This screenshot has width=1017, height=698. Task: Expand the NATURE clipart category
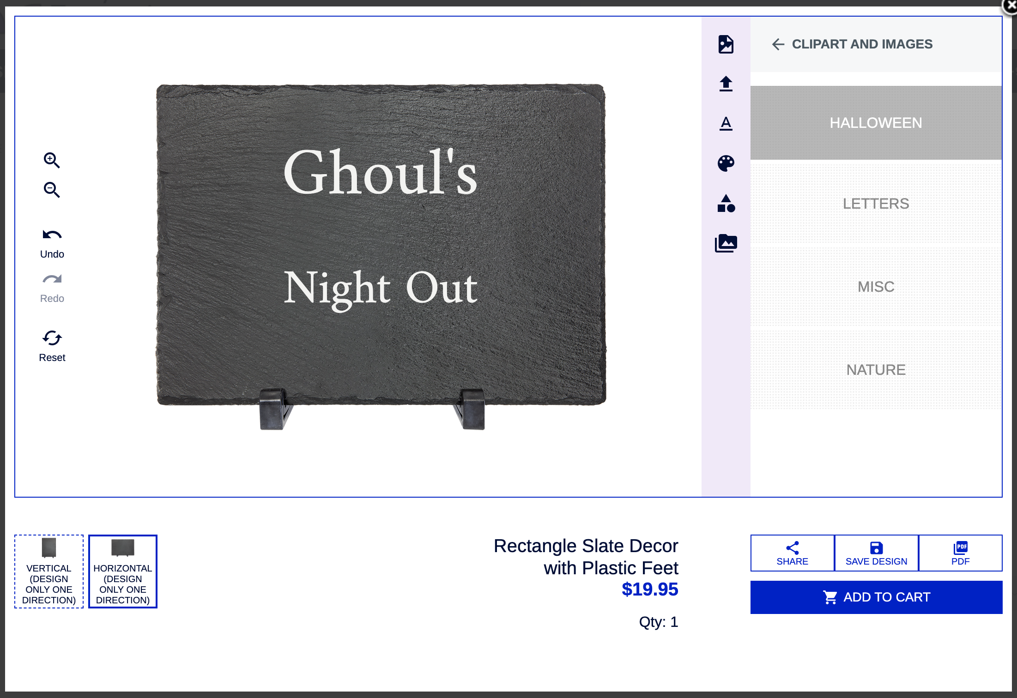coord(875,369)
